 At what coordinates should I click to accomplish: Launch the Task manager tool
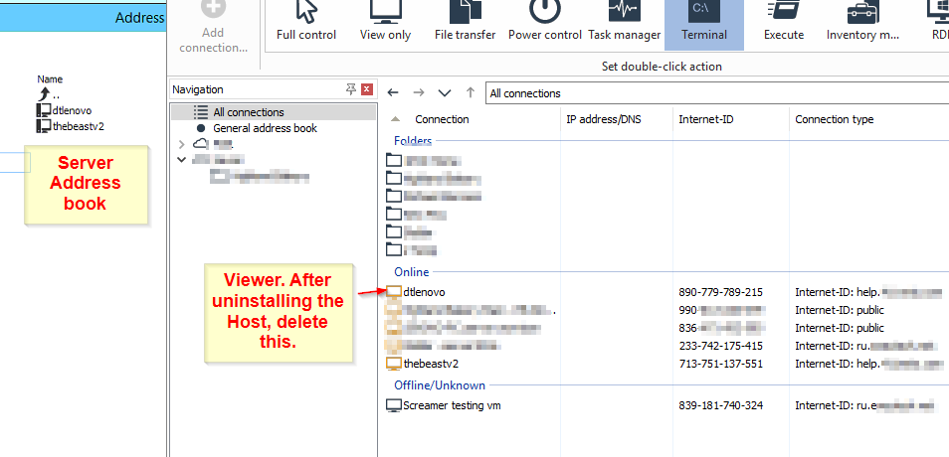(x=624, y=22)
